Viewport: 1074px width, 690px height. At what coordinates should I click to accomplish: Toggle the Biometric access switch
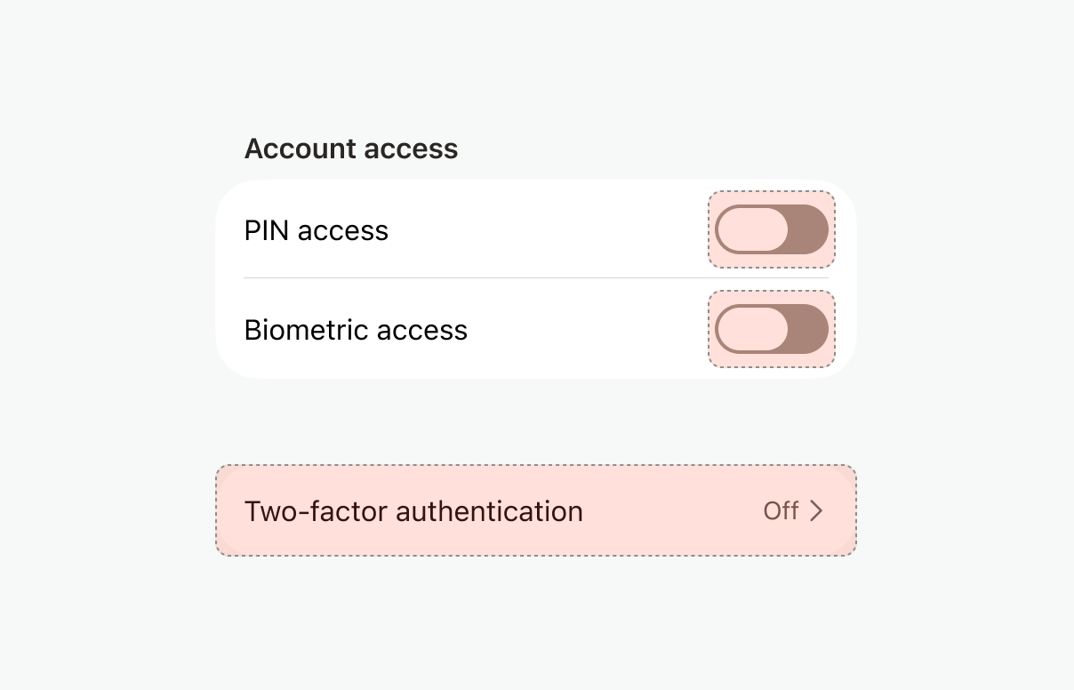(771, 329)
